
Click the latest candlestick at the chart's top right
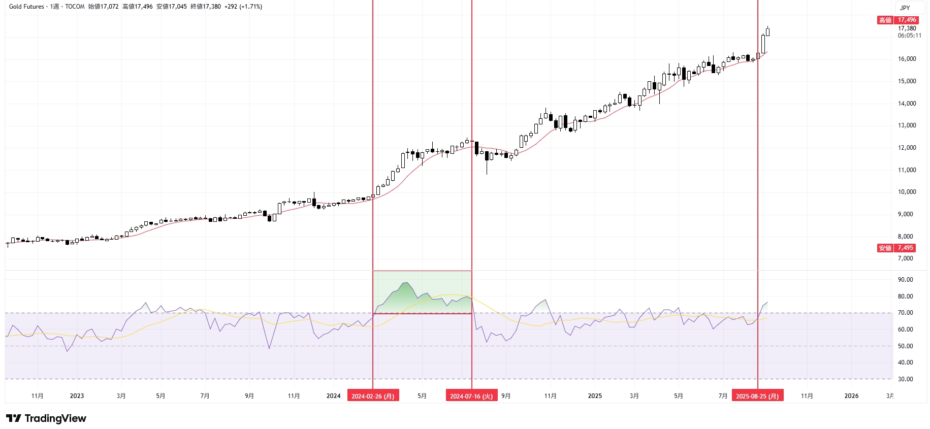coord(767,31)
